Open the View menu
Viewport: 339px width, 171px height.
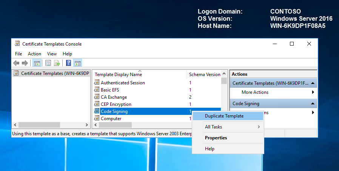[52, 54]
